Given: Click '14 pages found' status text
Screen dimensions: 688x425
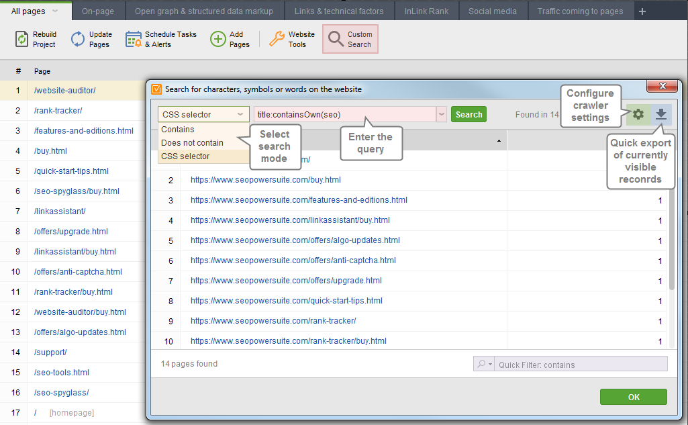Looking at the screenshot, I should (x=189, y=364).
